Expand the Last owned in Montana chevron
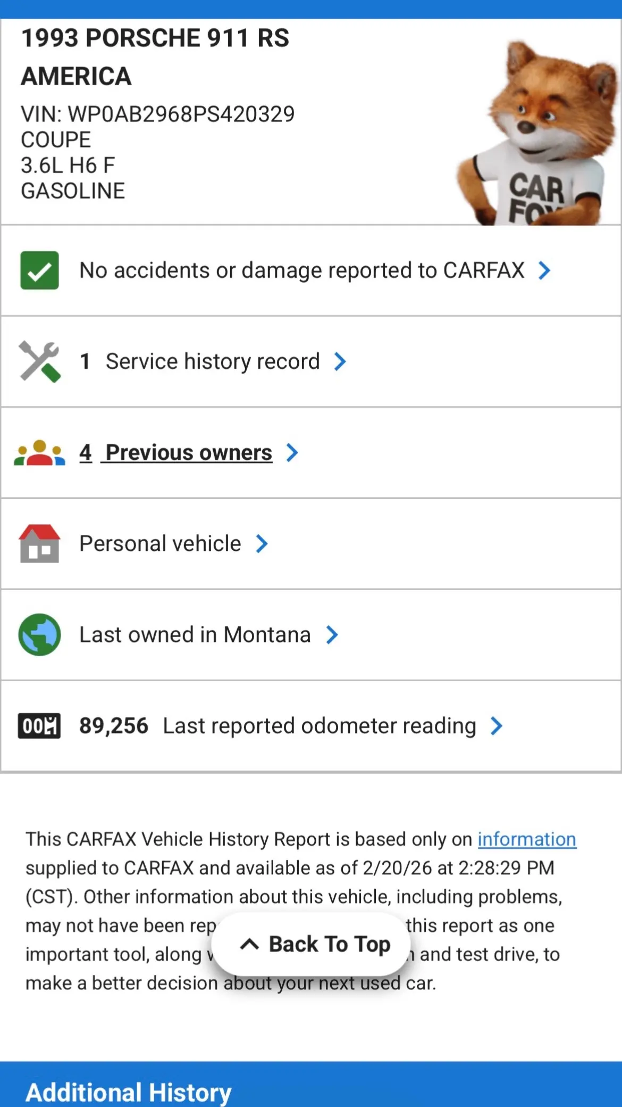Screen dimensions: 622x1107 [332, 635]
